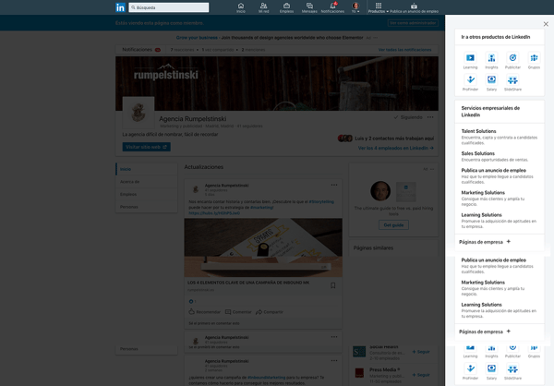Open the three-dot menu beside Siguiendo
This screenshot has width=554, height=386.
pyautogui.click(x=430, y=117)
